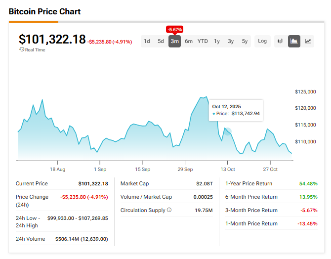This screenshot has width=331, height=259.
Task: Show the 1y price range
Action: (x=217, y=41)
